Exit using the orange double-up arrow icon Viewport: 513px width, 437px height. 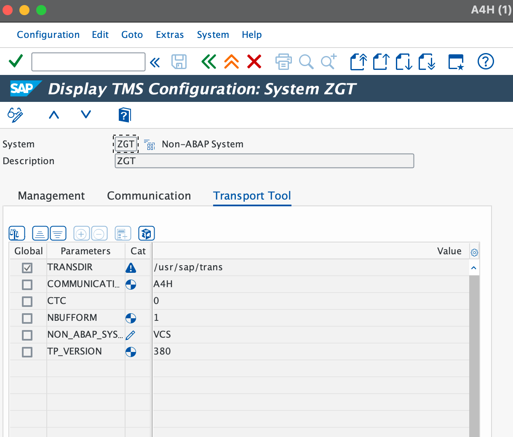232,62
